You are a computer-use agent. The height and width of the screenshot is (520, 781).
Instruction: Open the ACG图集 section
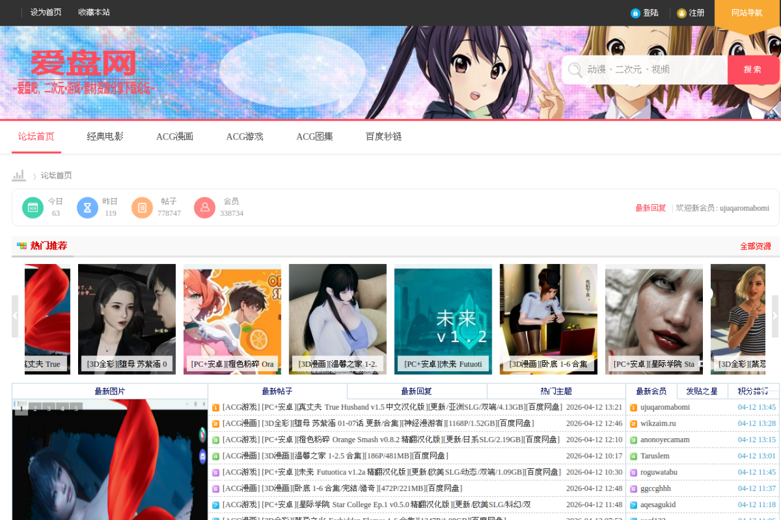315,137
